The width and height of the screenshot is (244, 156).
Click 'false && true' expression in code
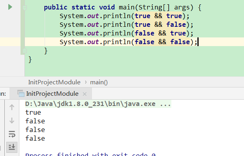pos(160,33)
